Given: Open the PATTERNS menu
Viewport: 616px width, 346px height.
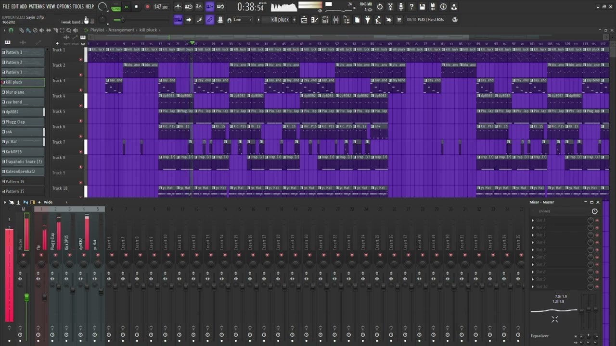Looking at the screenshot, I should pos(37,7).
